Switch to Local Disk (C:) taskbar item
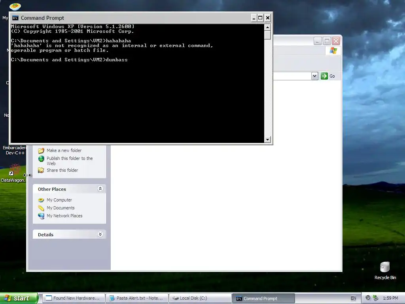Viewport: 405px width, 304px height. click(x=200, y=298)
